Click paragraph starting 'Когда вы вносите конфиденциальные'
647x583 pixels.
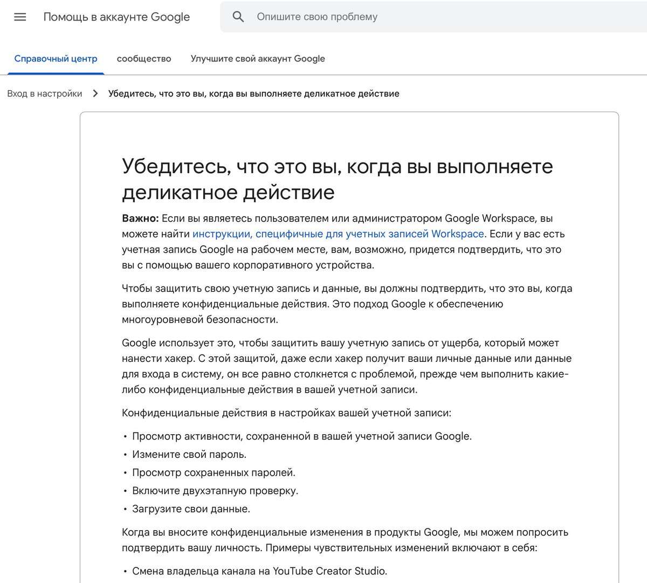[345, 540]
